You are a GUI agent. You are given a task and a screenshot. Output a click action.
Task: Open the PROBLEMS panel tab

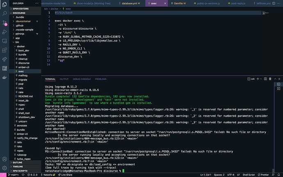pyautogui.click(x=101, y=79)
